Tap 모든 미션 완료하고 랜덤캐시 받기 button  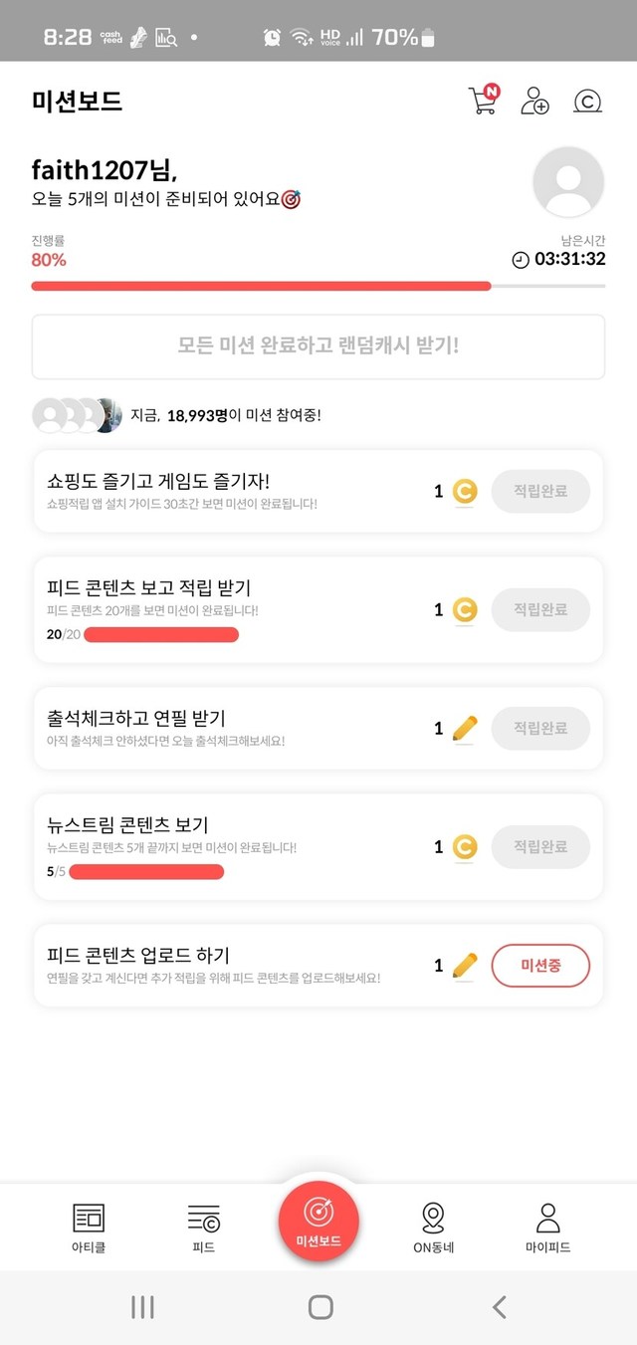[x=318, y=347]
